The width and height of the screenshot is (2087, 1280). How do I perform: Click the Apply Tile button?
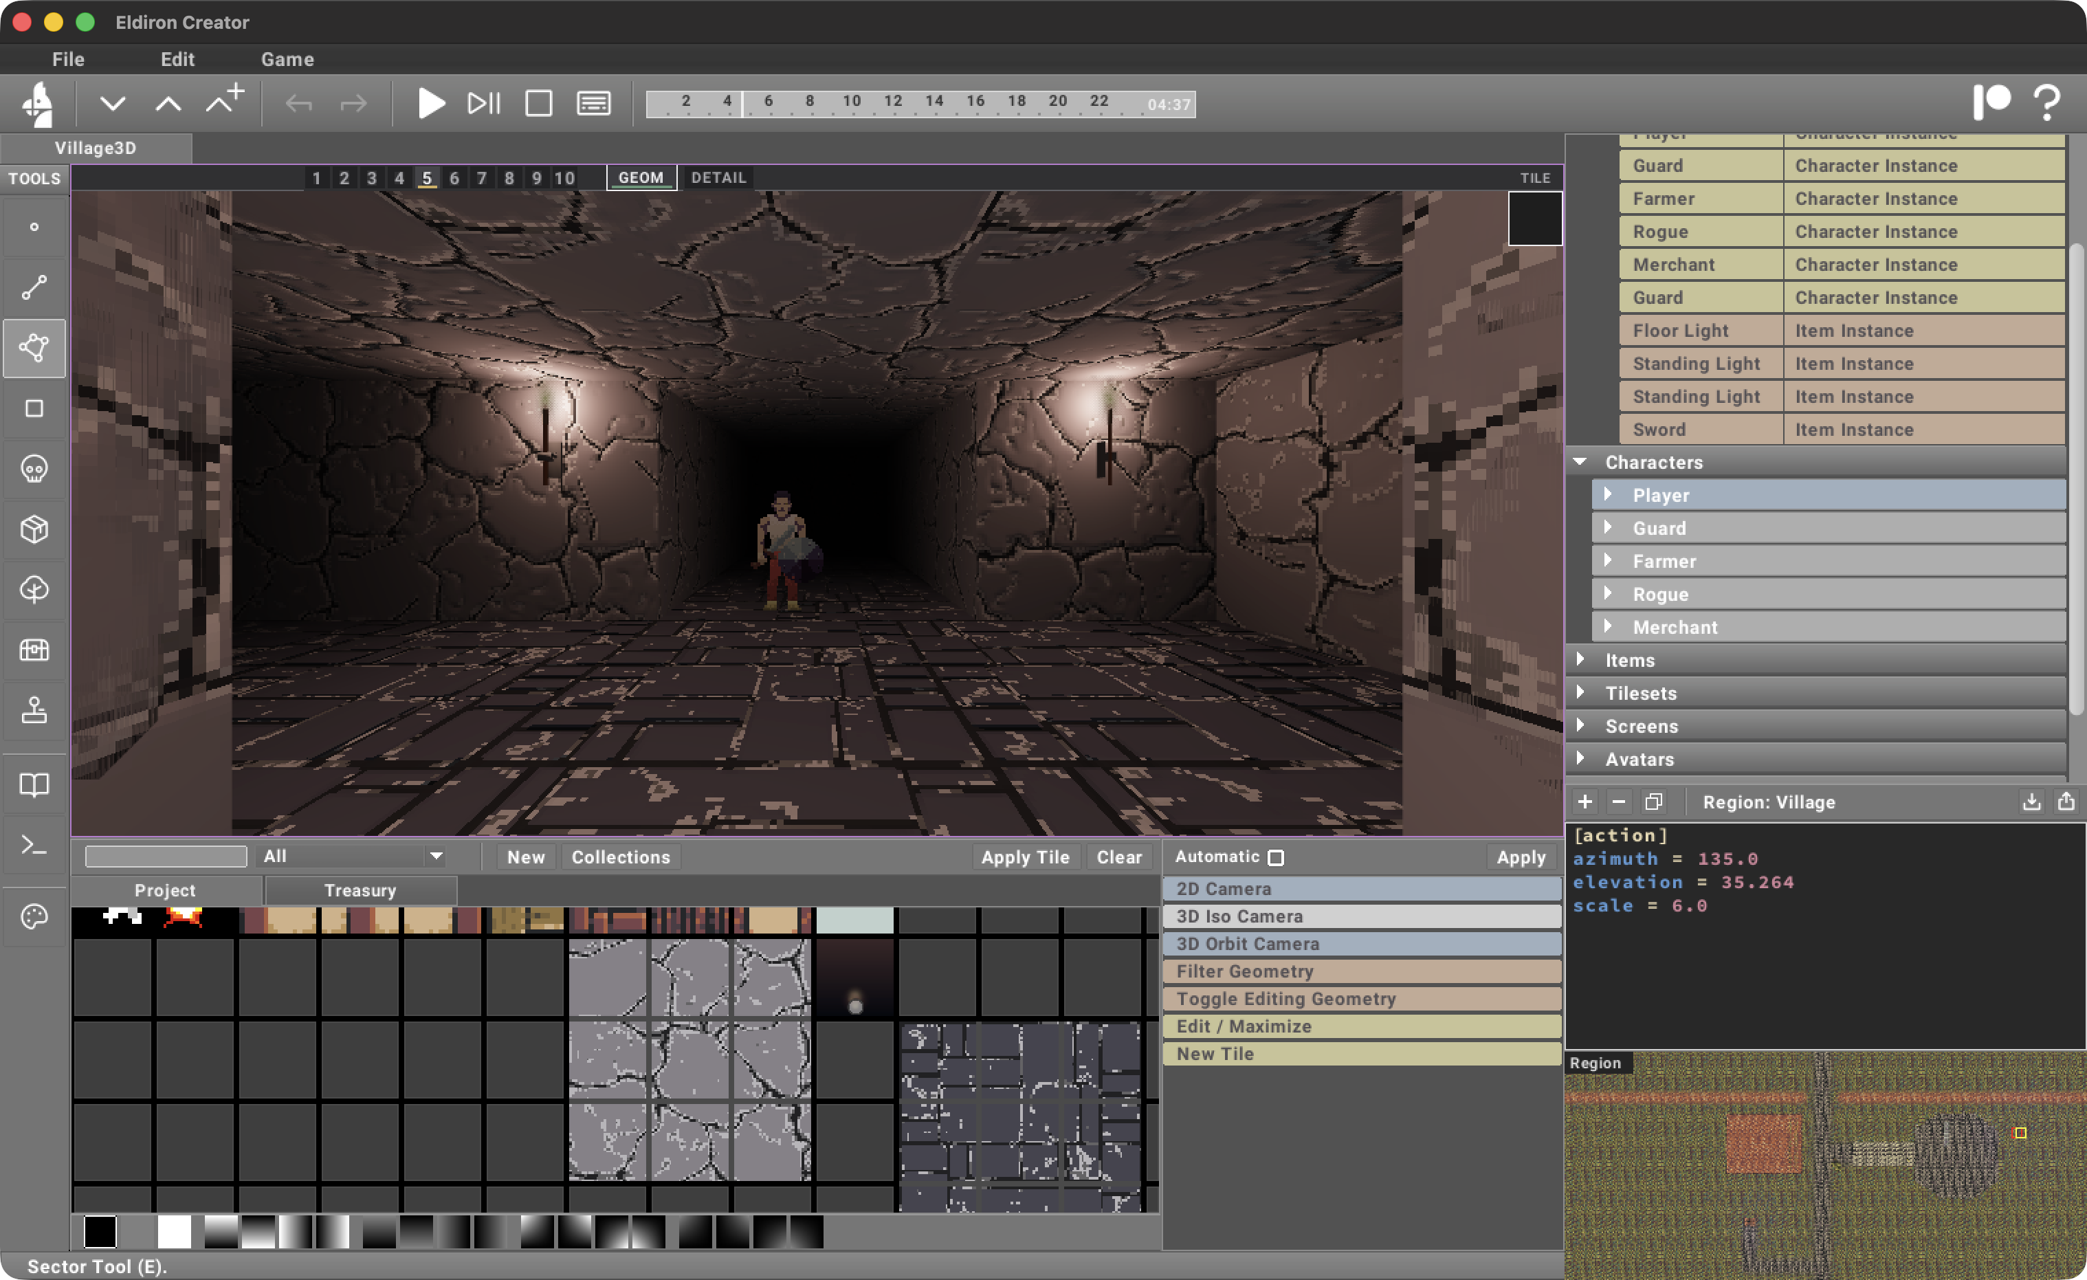(x=1025, y=857)
